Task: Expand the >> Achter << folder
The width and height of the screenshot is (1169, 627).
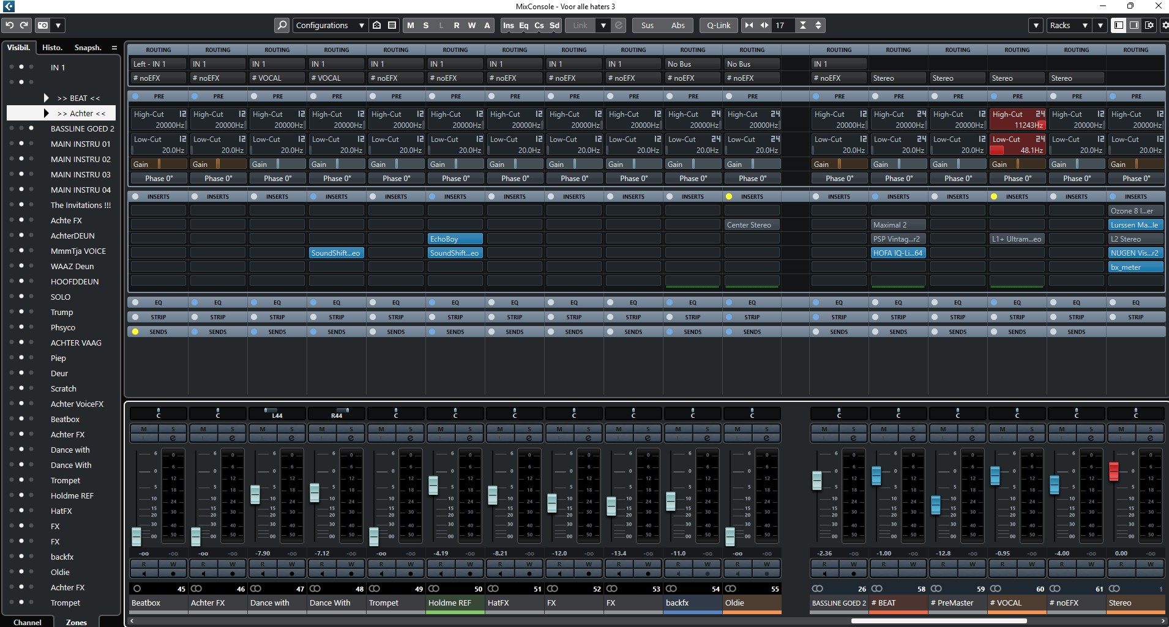Action: 47,113
